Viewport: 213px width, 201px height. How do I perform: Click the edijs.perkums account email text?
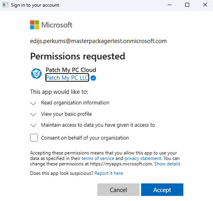(x=99, y=41)
